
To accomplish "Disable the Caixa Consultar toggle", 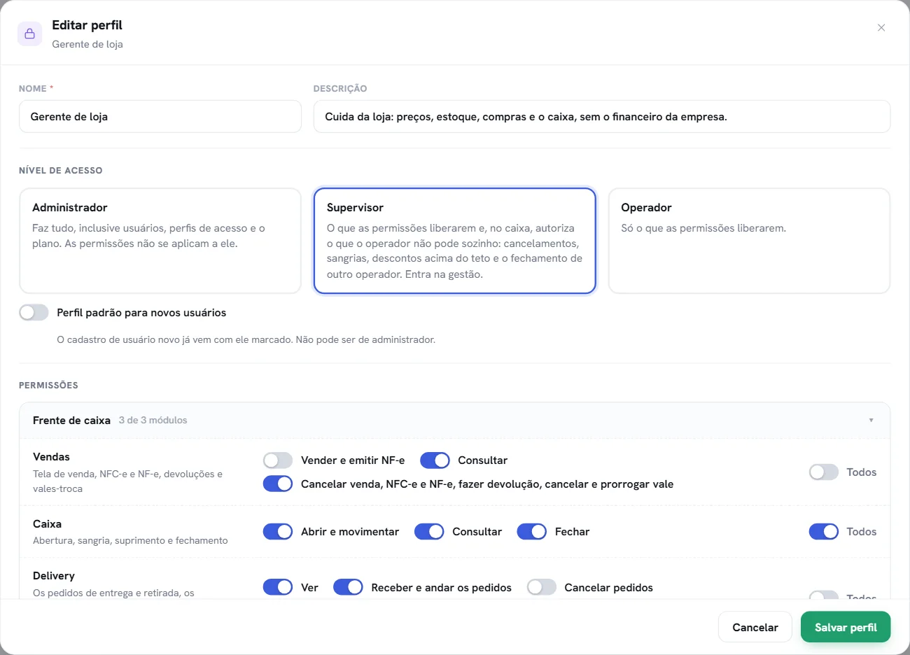I will coord(429,532).
